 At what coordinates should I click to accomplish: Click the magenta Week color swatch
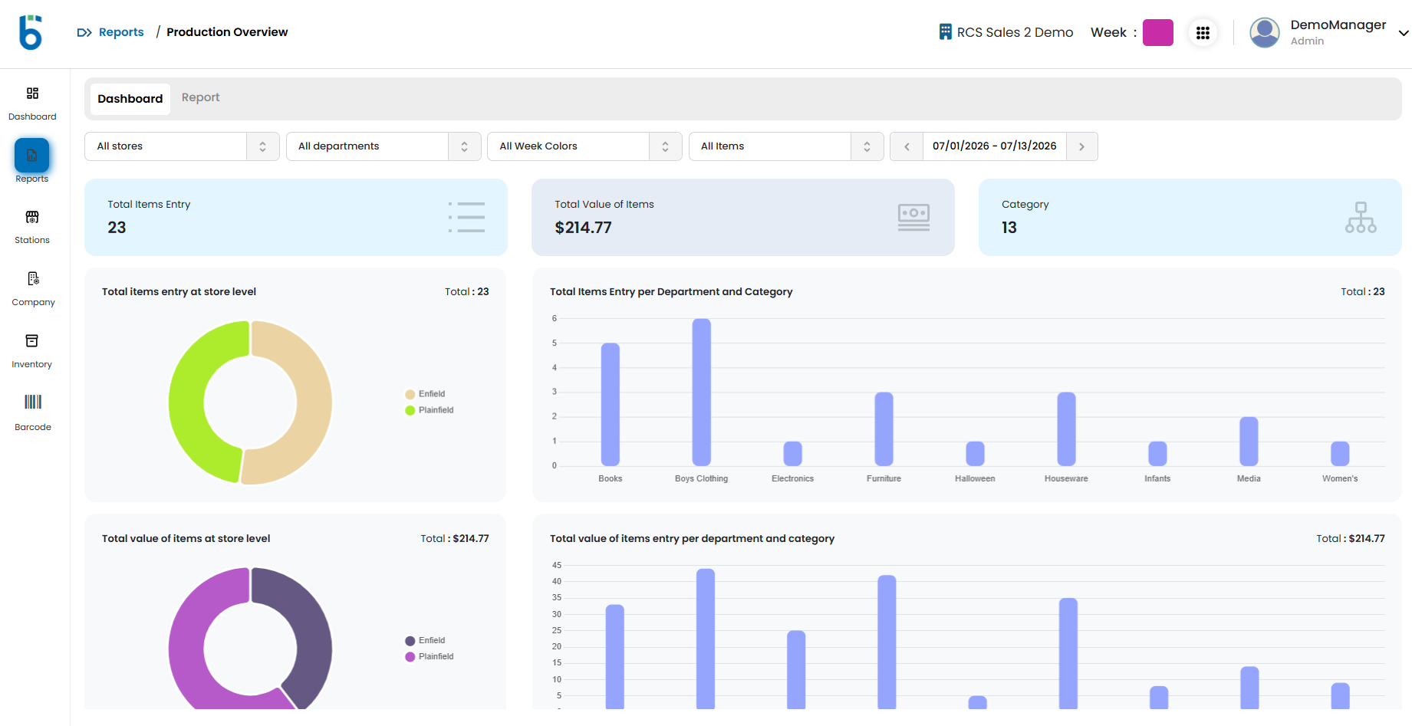pos(1158,33)
